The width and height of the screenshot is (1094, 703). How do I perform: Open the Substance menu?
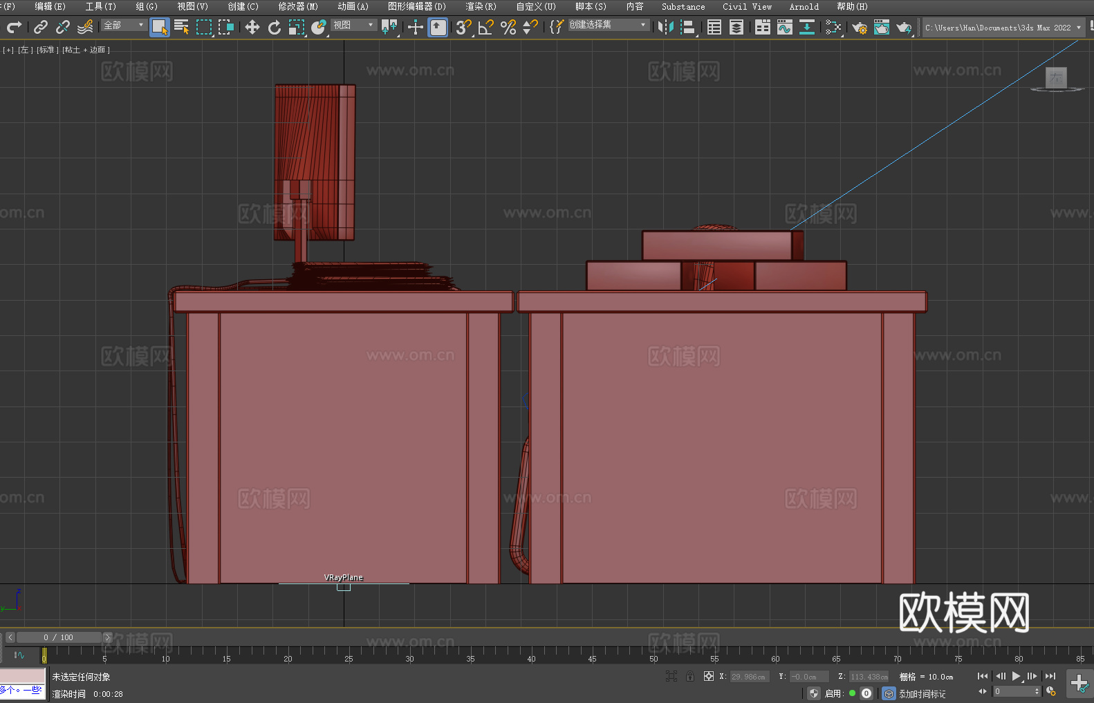click(x=683, y=6)
